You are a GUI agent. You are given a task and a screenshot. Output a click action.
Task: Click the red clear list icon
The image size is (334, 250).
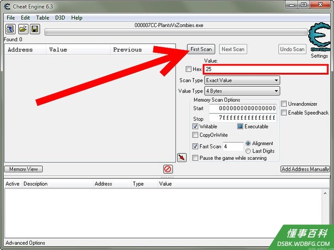168,169
